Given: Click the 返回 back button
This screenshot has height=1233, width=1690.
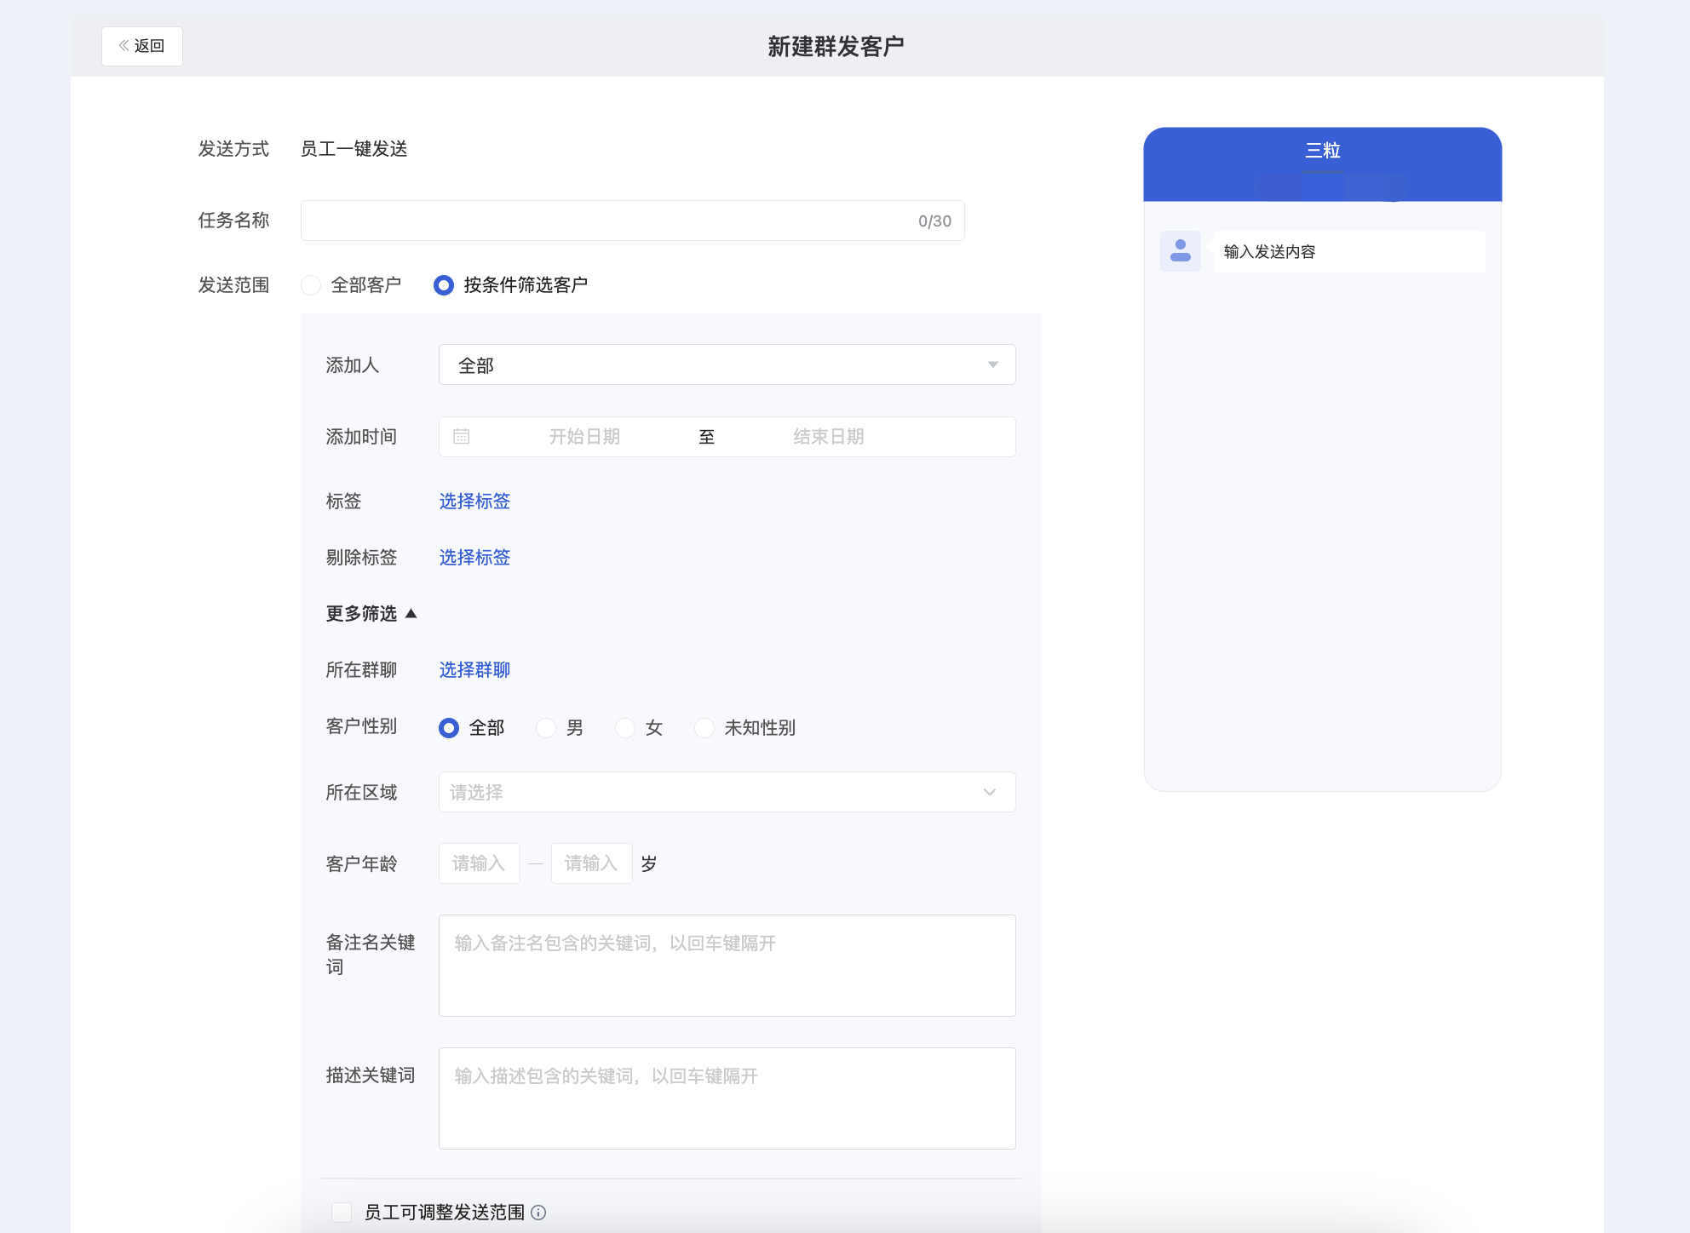Looking at the screenshot, I should pos(141,46).
